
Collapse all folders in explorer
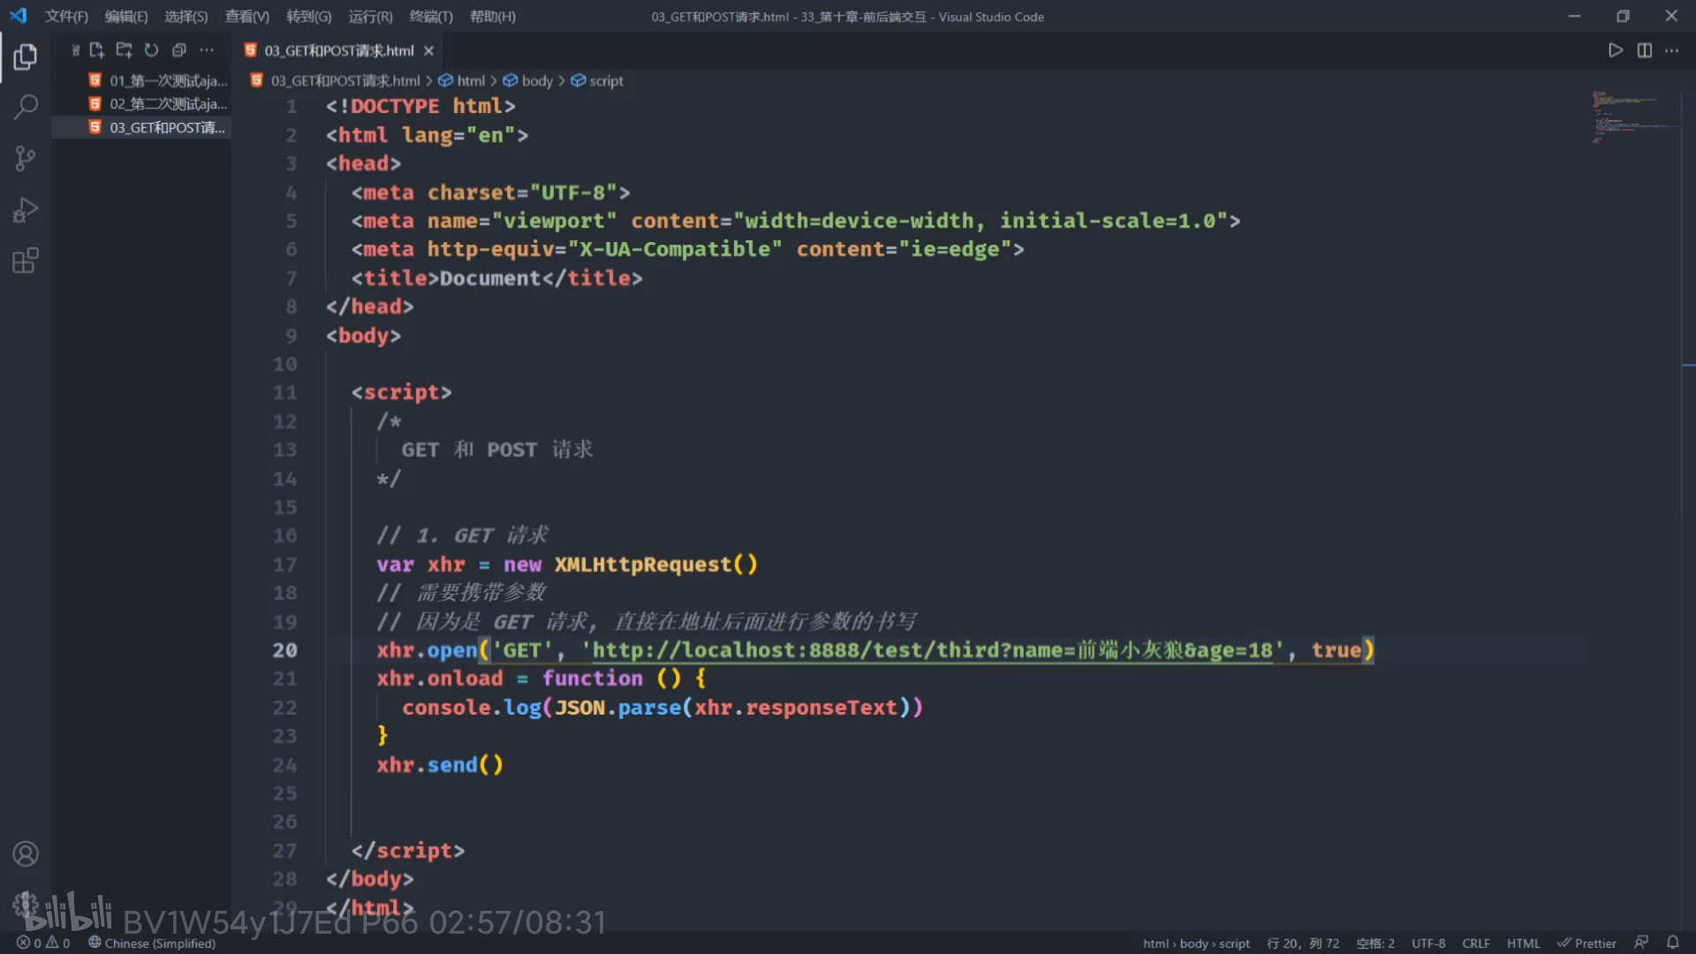(x=178, y=50)
